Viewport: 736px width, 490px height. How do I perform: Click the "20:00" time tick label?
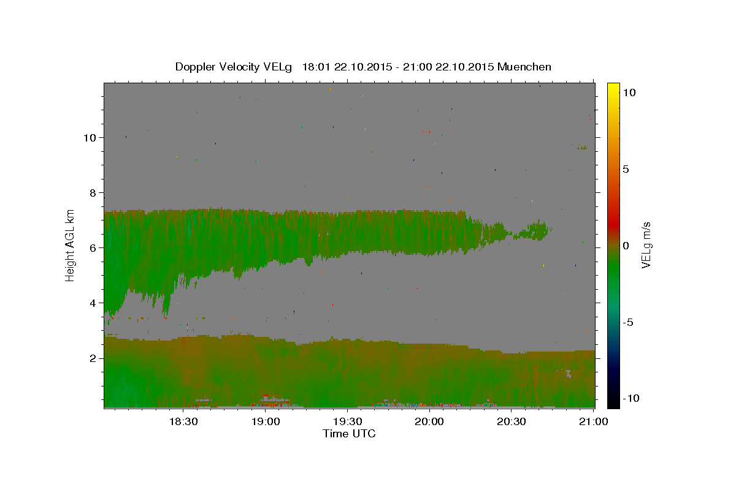click(x=429, y=421)
